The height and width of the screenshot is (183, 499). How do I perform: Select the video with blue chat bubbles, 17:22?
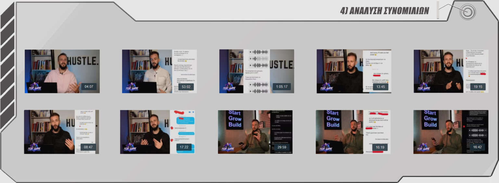pos(157,132)
